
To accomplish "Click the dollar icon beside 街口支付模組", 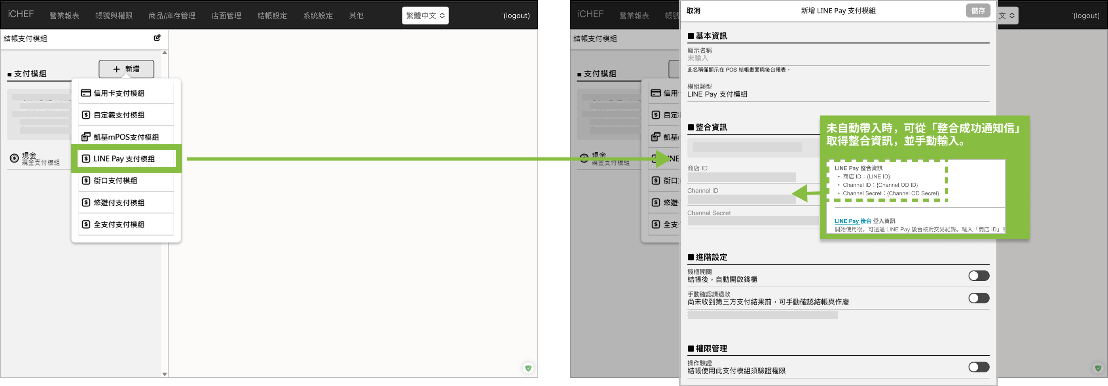I will coord(86,180).
